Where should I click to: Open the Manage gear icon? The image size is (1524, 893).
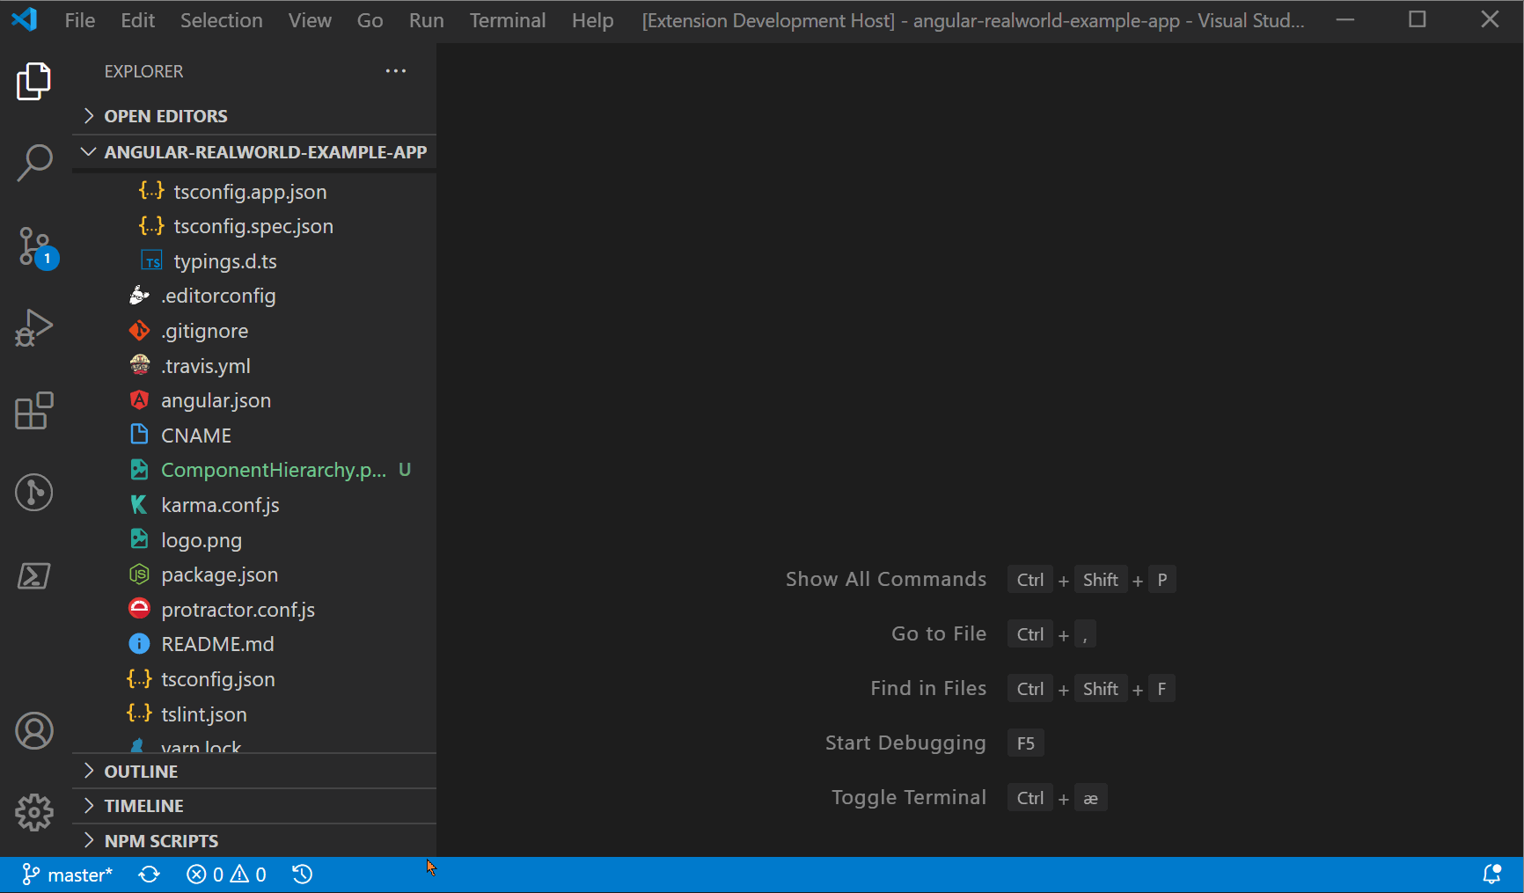tap(34, 812)
